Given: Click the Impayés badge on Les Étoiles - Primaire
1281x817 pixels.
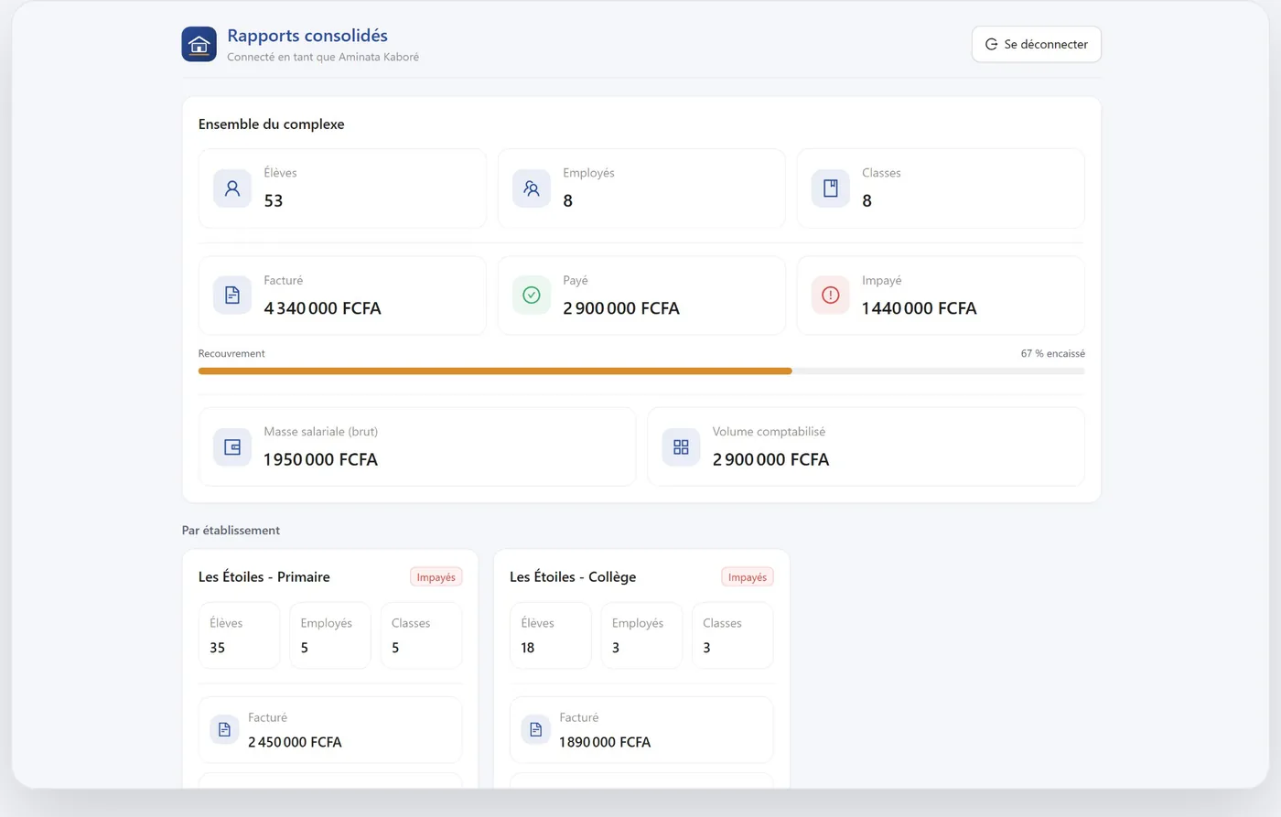Looking at the screenshot, I should 436,577.
